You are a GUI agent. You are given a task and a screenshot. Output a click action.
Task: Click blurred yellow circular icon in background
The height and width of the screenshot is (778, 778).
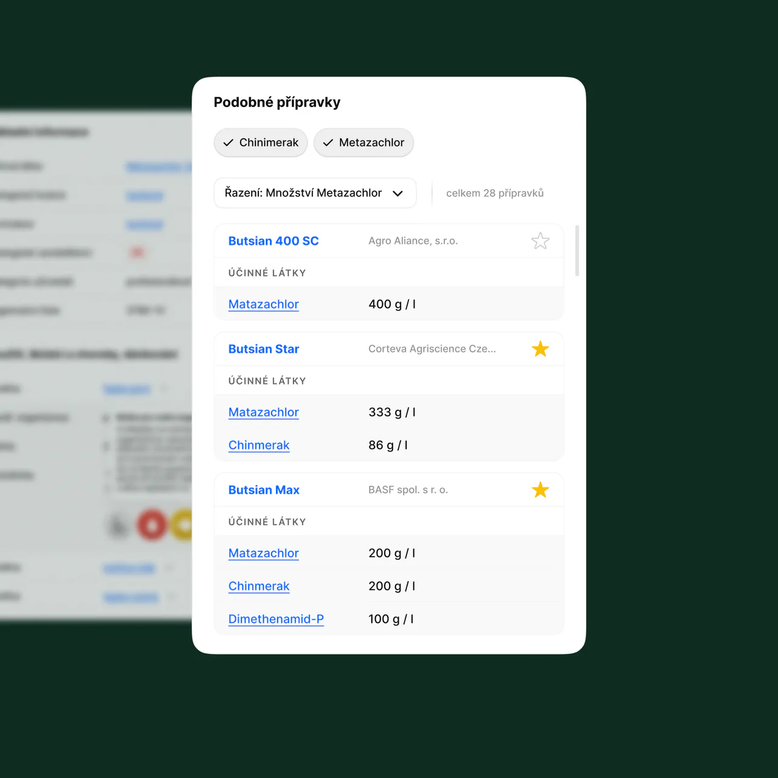tap(182, 524)
